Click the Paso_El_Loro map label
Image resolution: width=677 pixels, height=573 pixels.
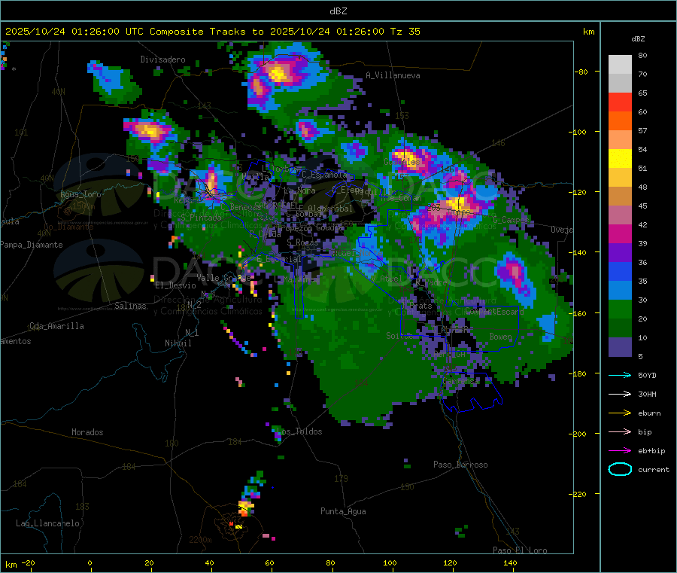pyautogui.click(x=520, y=550)
